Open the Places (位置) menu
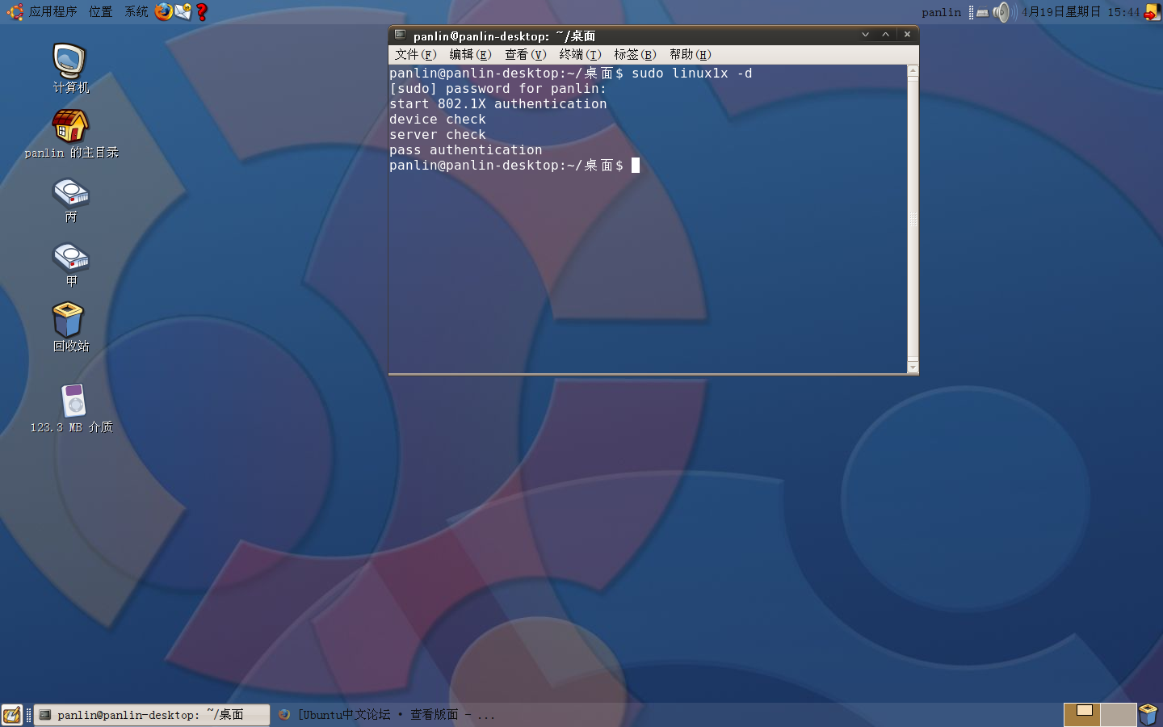The width and height of the screenshot is (1163, 727). (100, 11)
